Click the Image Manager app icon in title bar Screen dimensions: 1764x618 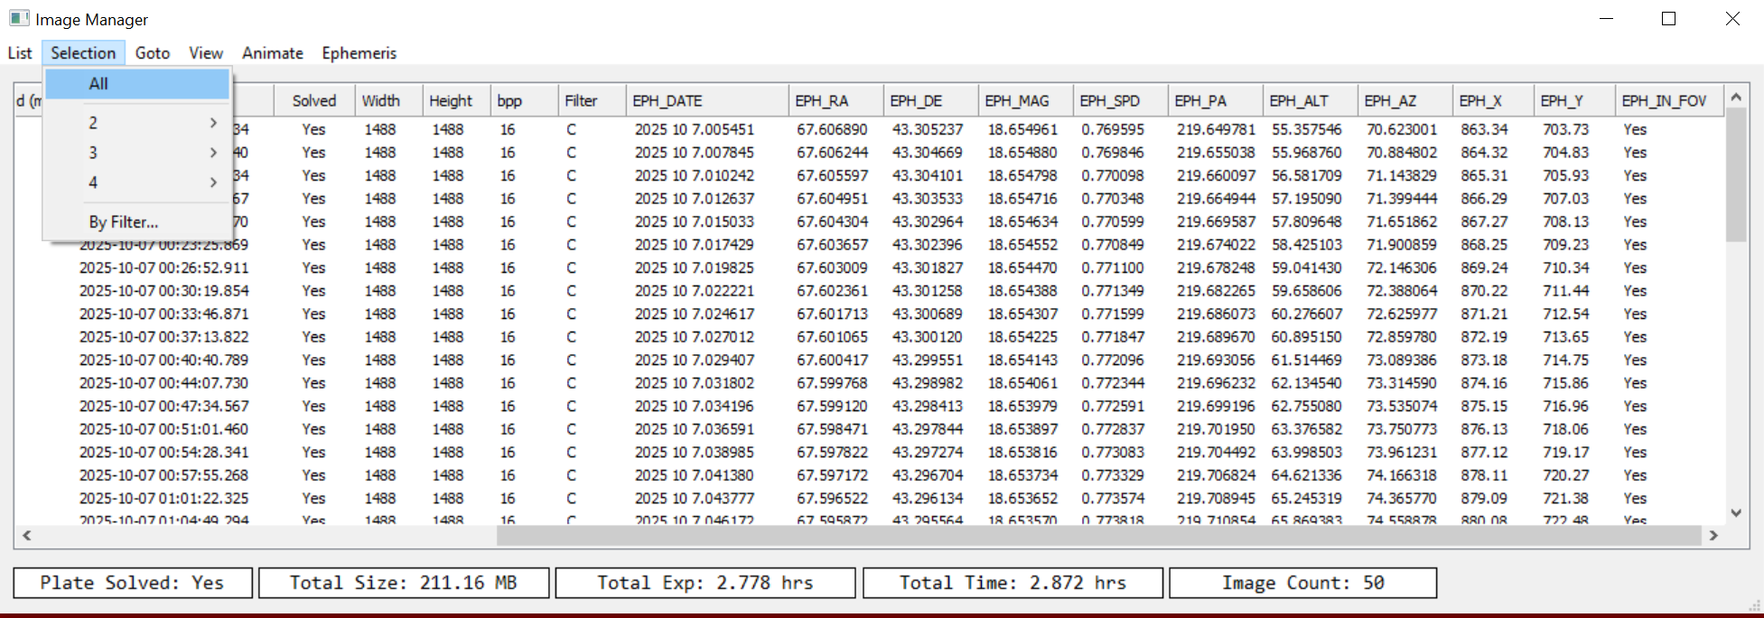[x=19, y=19]
